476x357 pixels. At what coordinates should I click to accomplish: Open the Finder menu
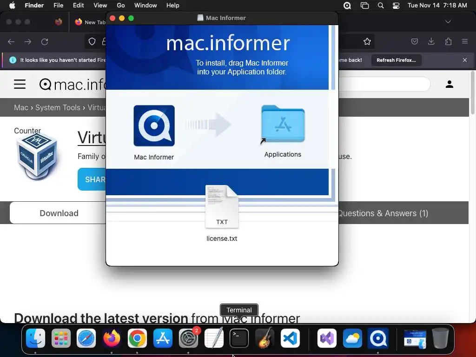coord(34,6)
